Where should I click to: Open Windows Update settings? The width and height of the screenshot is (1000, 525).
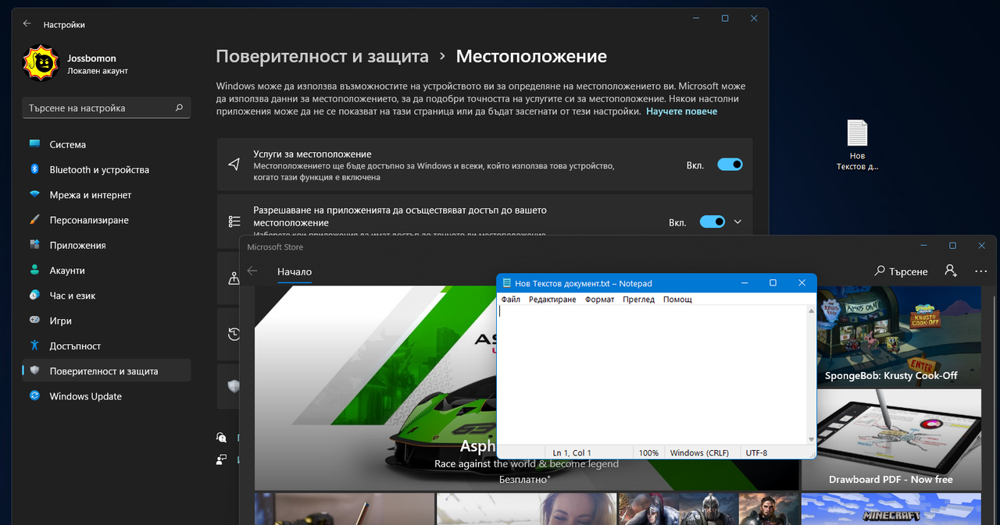pyautogui.click(x=106, y=396)
